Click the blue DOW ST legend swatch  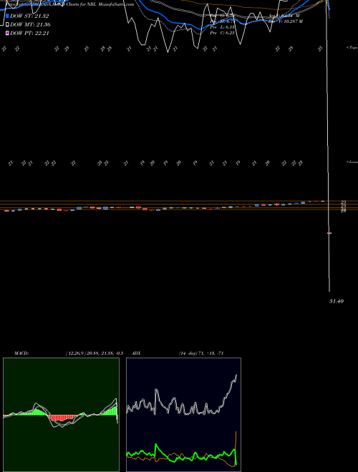click(8, 16)
